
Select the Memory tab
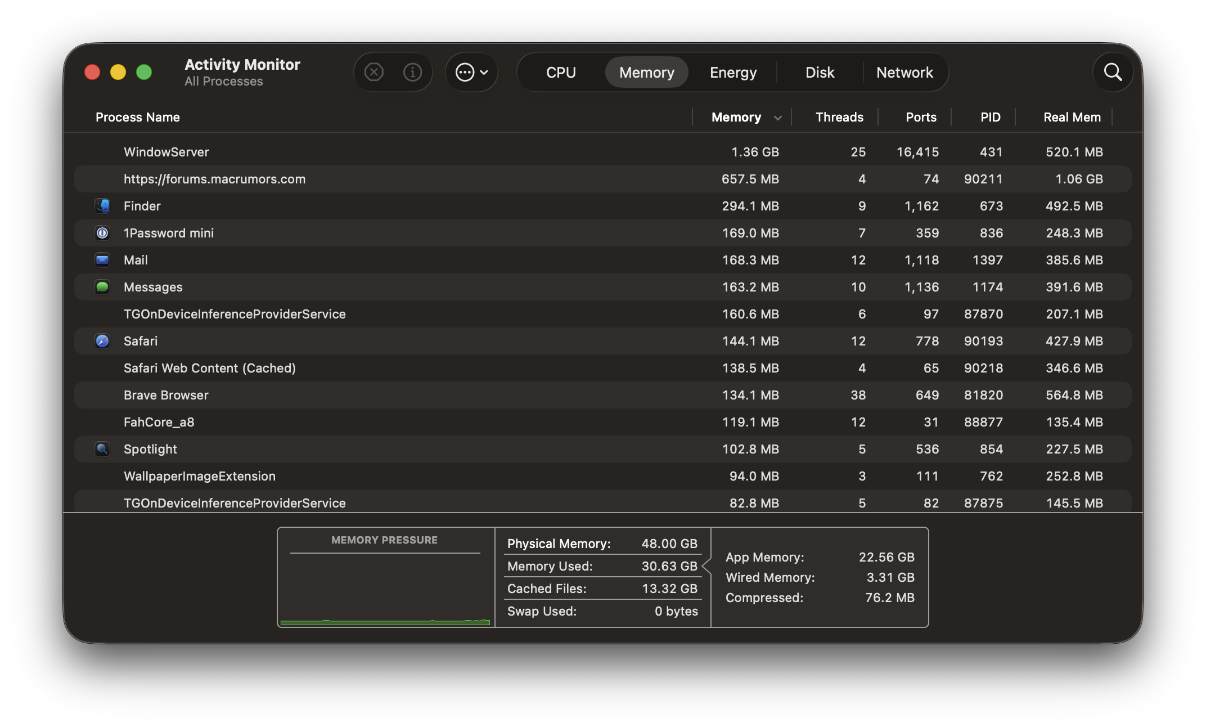(647, 72)
